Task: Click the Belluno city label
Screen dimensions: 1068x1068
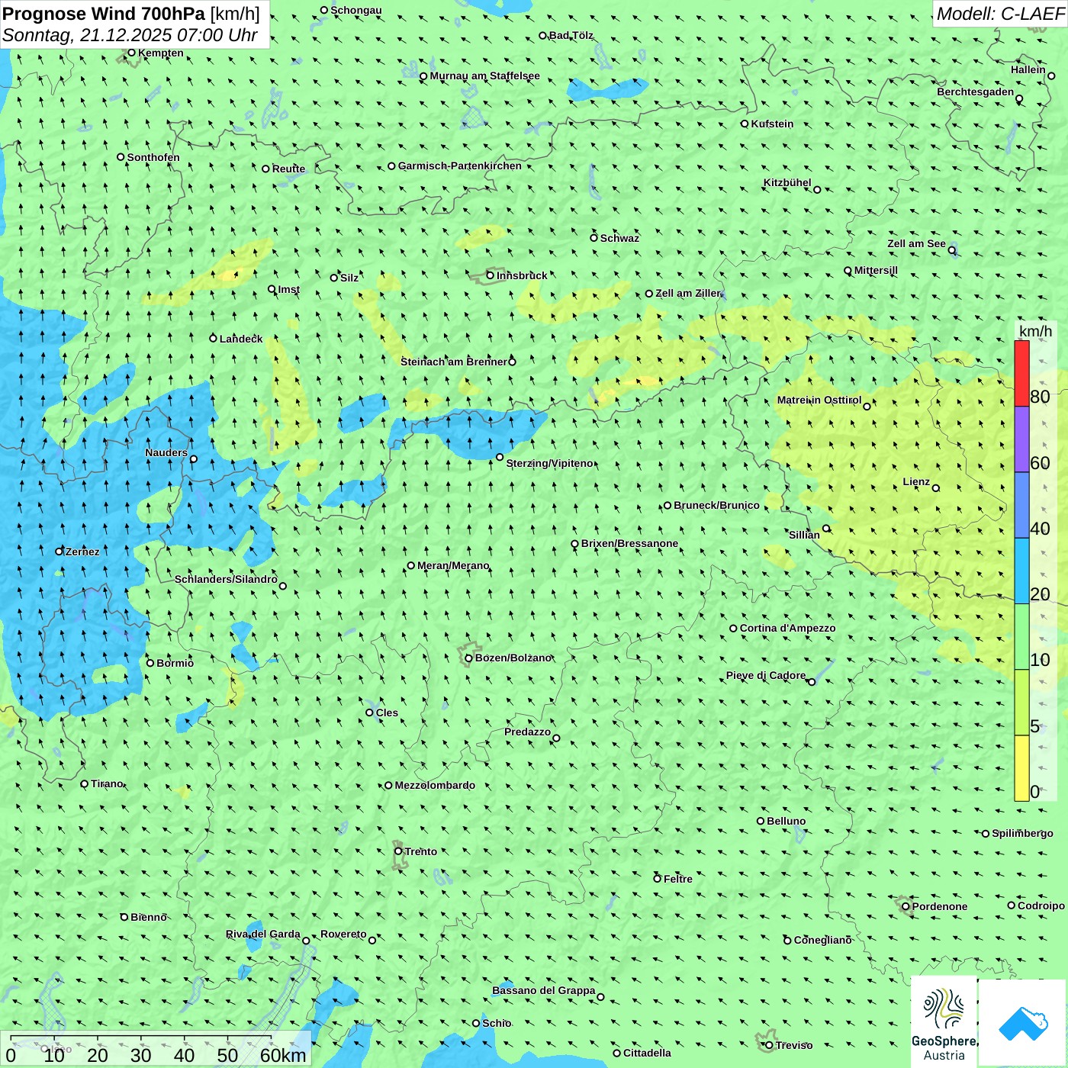Action: pyautogui.click(x=786, y=821)
